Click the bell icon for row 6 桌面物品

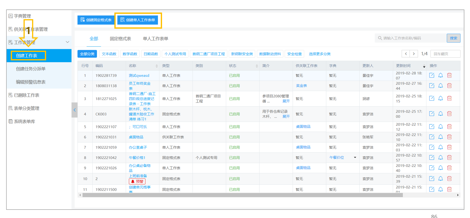tap(441, 137)
